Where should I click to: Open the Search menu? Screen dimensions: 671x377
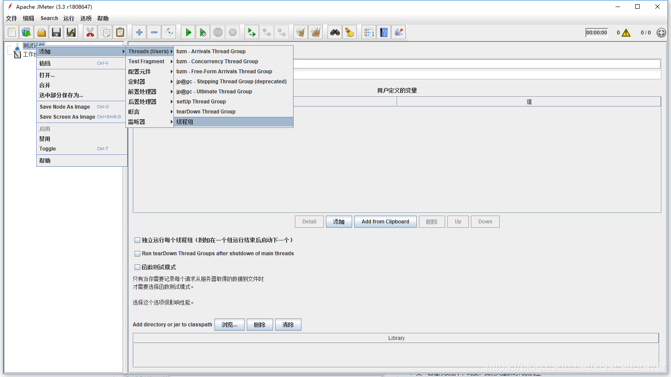coord(49,18)
